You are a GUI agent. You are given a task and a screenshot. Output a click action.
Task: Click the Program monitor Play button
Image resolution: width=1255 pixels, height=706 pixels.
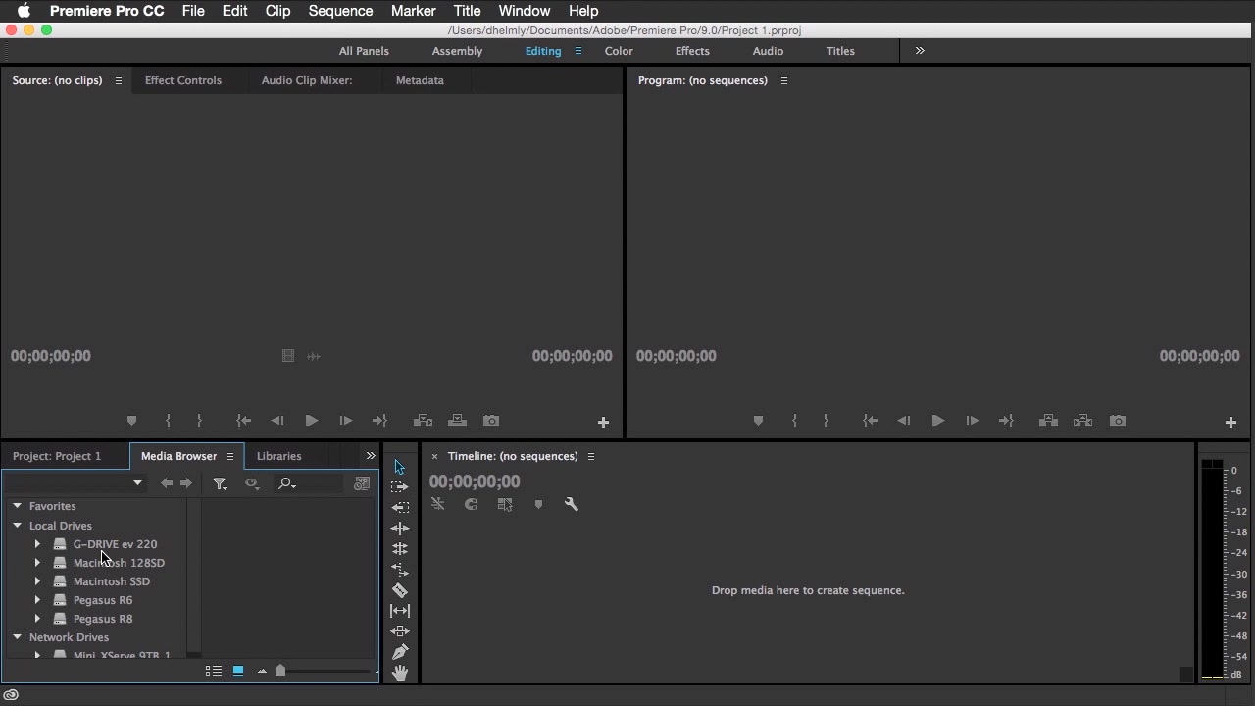[x=938, y=421]
